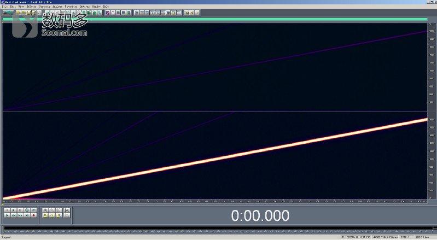Open the Favorites menu
The height and width of the screenshot is (240, 437).
[71, 7]
